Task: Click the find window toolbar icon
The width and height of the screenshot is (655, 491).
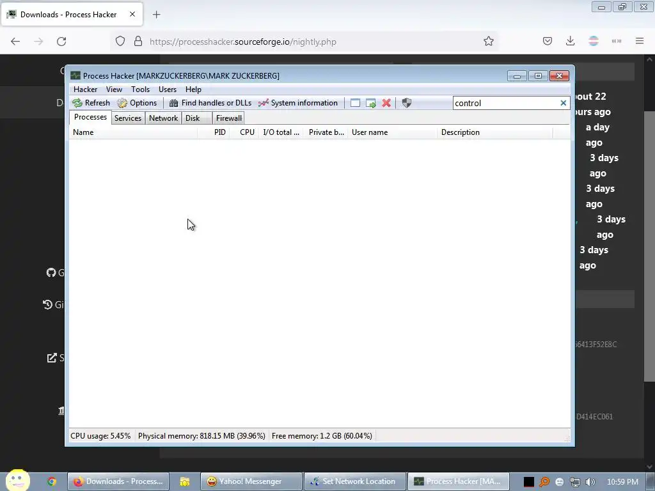Action: (355, 103)
